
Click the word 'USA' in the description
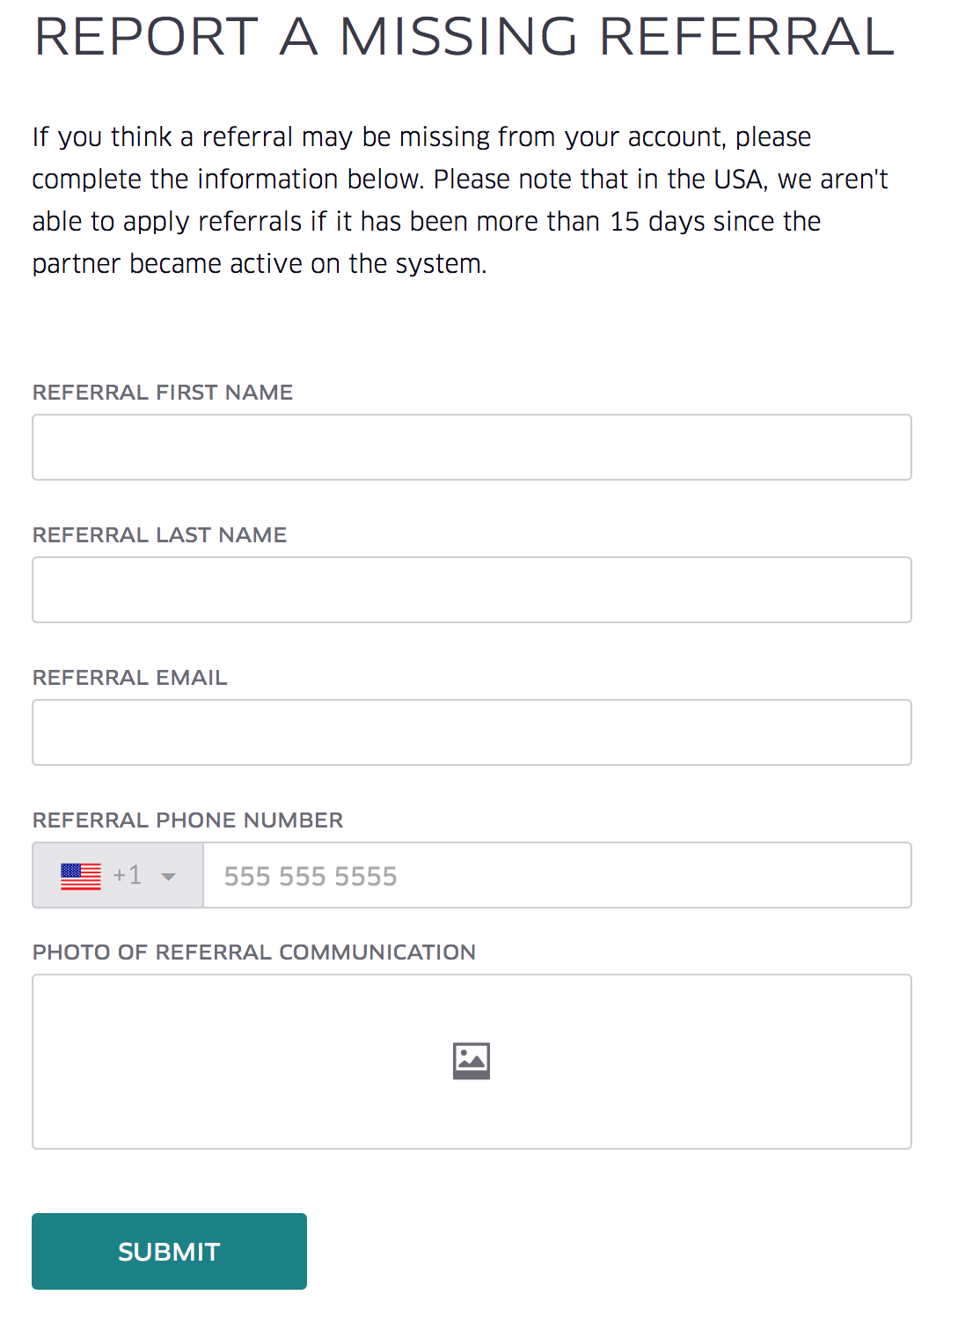point(739,180)
